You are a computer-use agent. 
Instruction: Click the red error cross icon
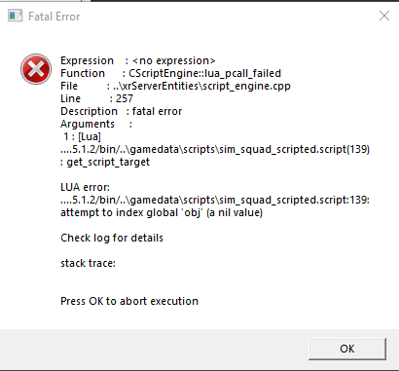pos(36,69)
